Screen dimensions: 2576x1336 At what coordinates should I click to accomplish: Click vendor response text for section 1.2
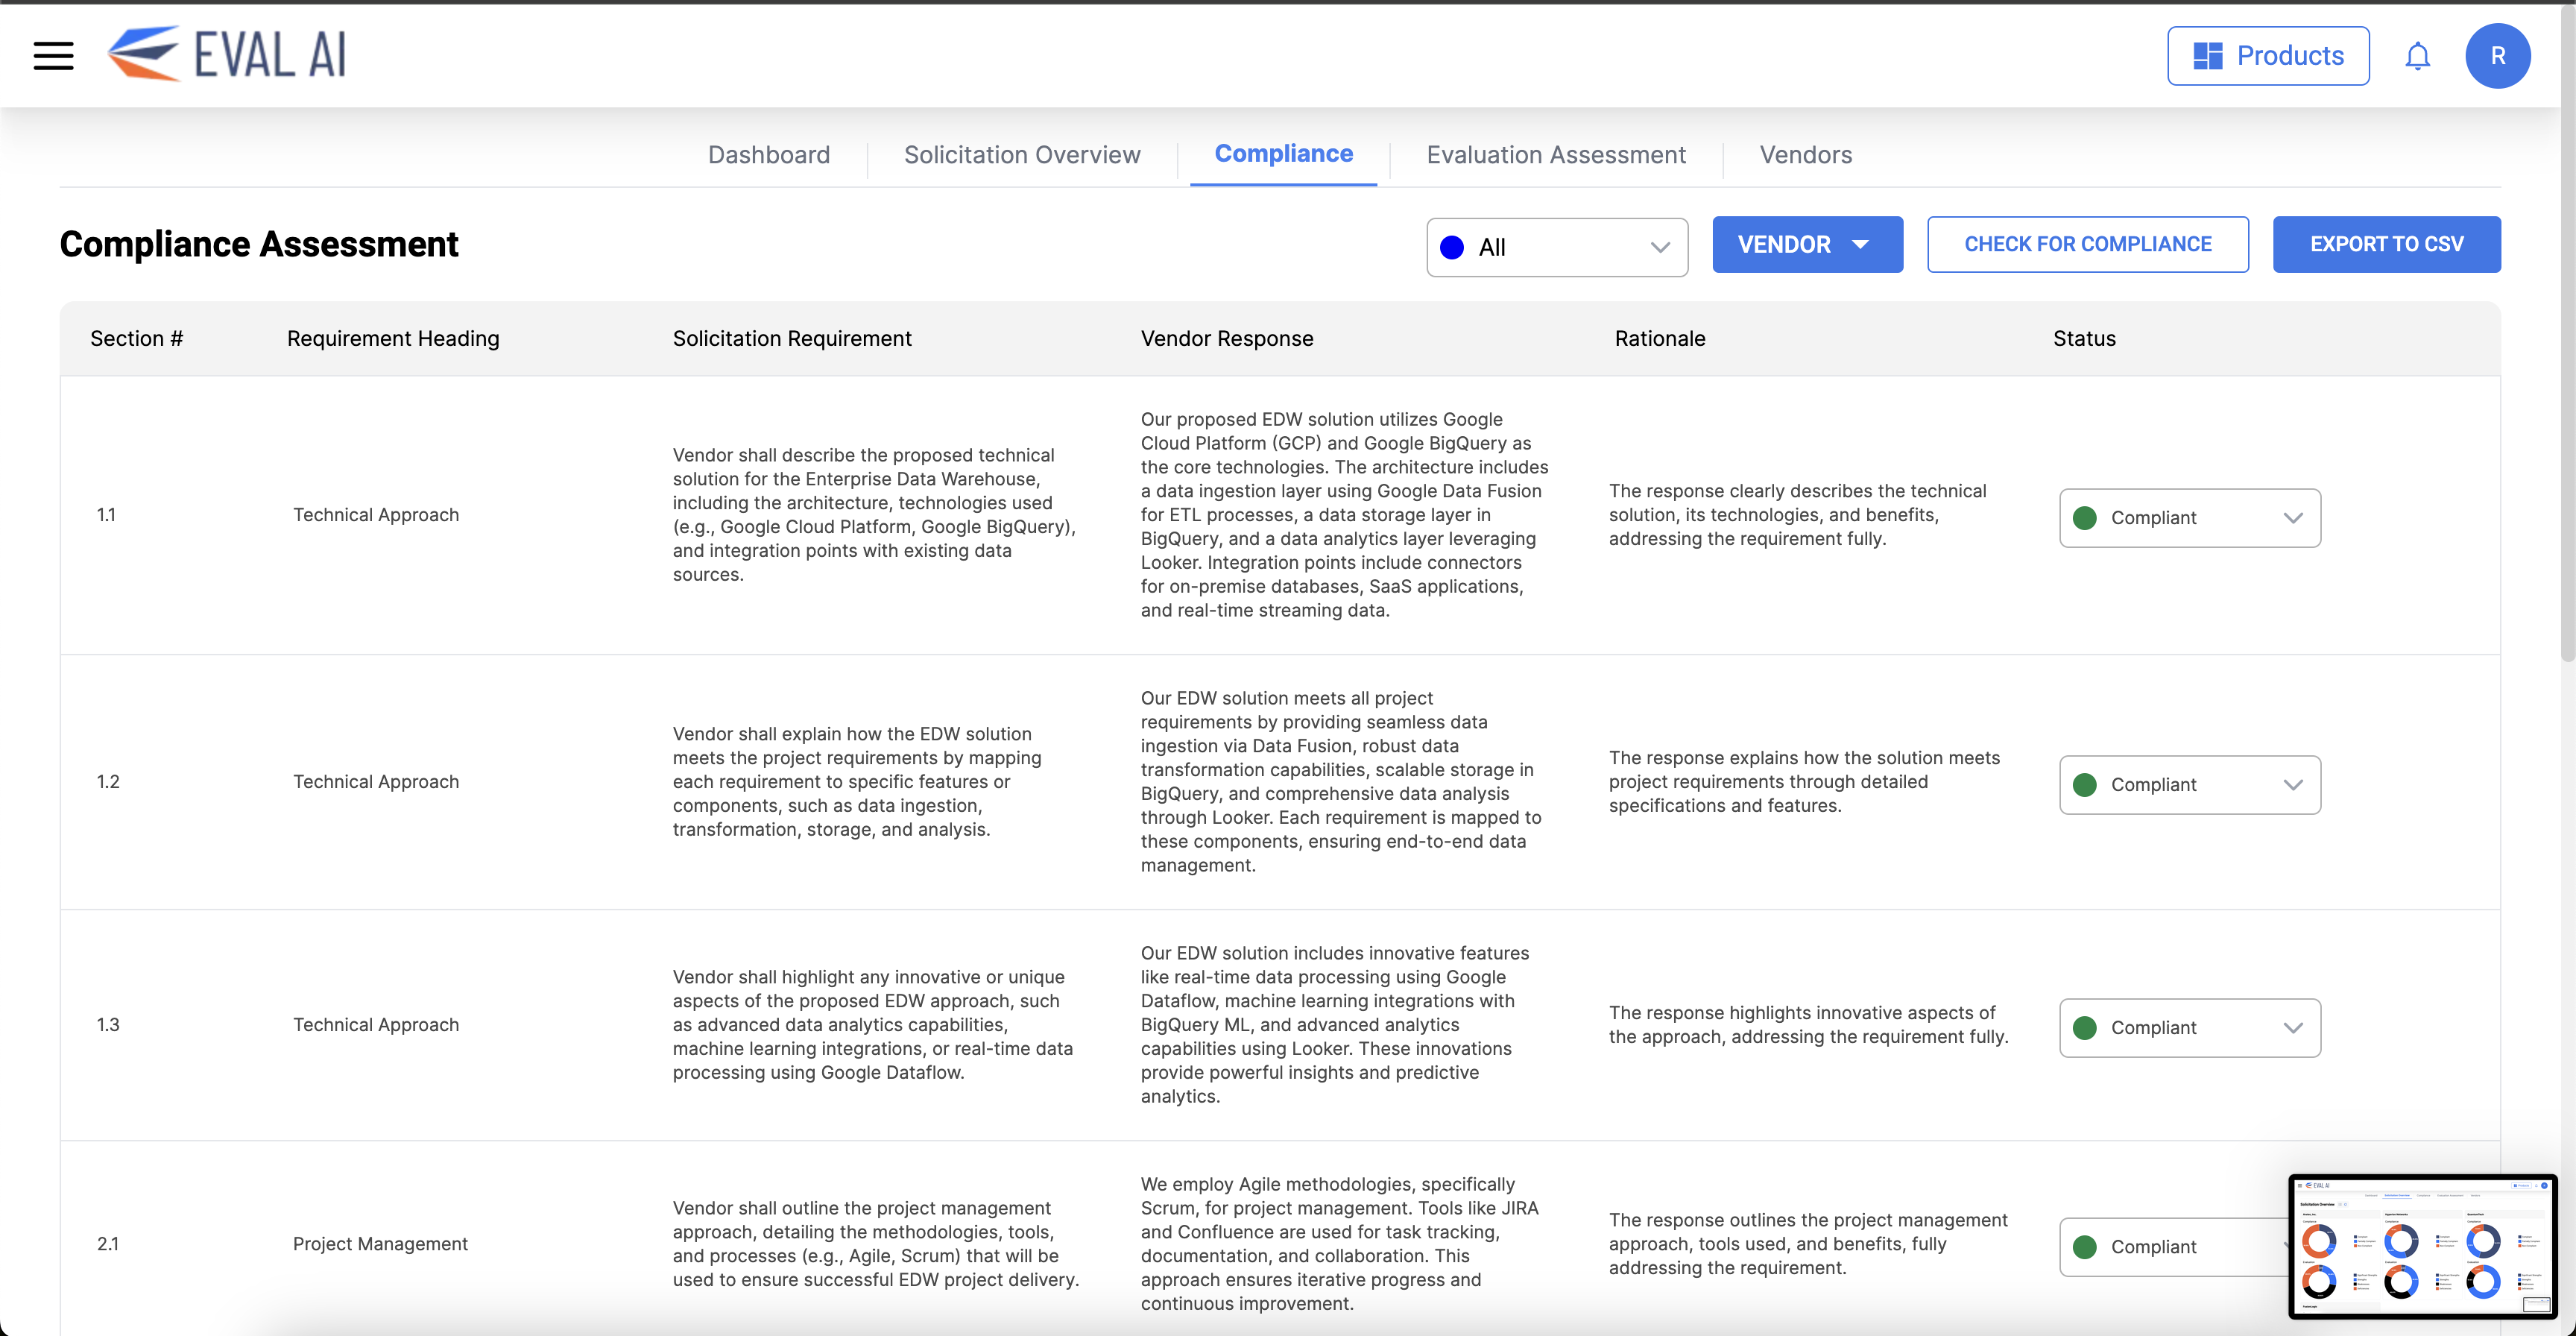pyautogui.click(x=1342, y=782)
